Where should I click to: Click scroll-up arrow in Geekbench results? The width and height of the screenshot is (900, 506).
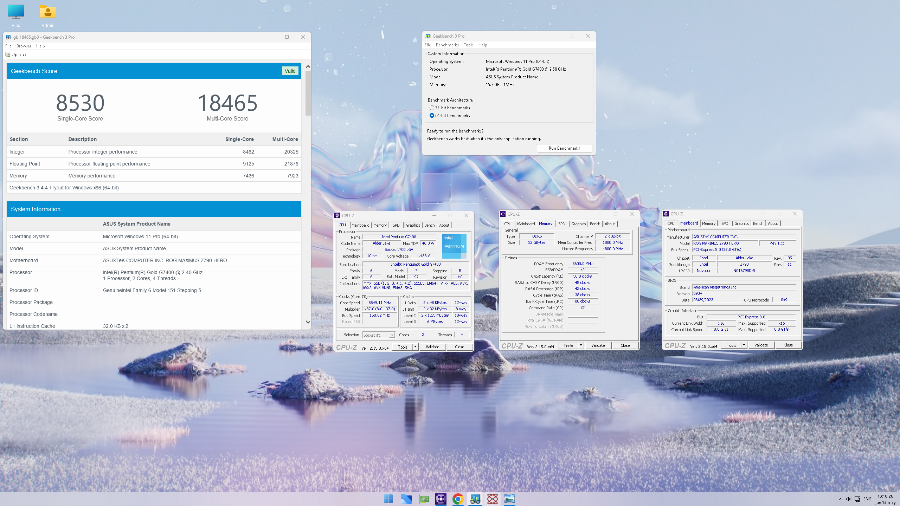click(308, 66)
